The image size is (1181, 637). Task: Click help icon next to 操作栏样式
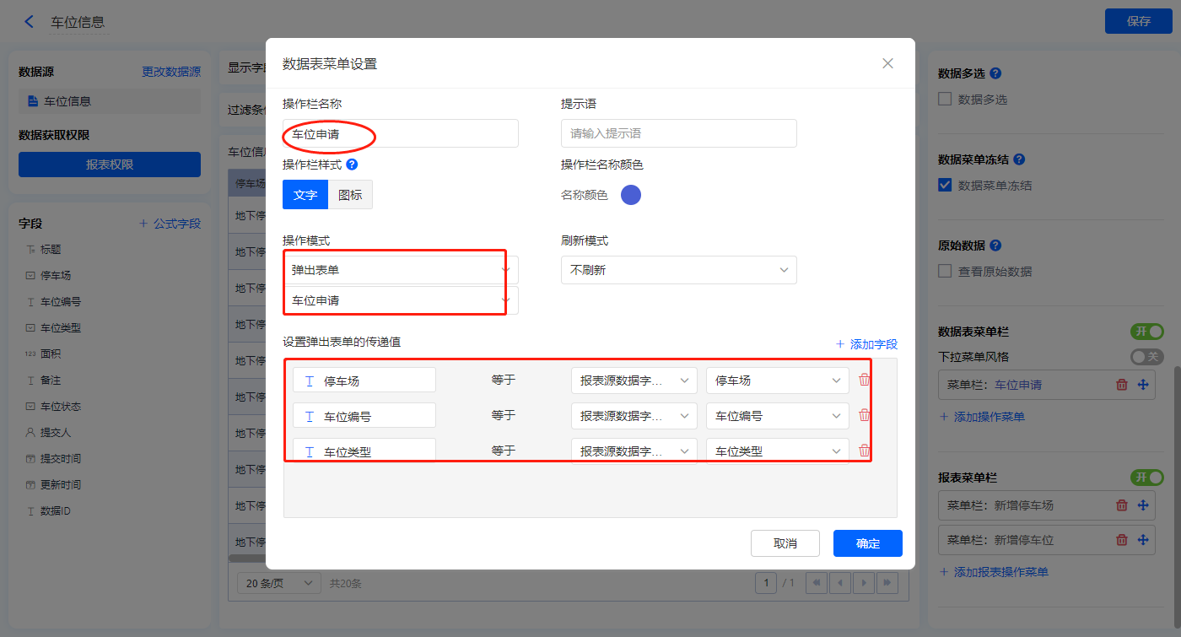pyautogui.click(x=352, y=165)
